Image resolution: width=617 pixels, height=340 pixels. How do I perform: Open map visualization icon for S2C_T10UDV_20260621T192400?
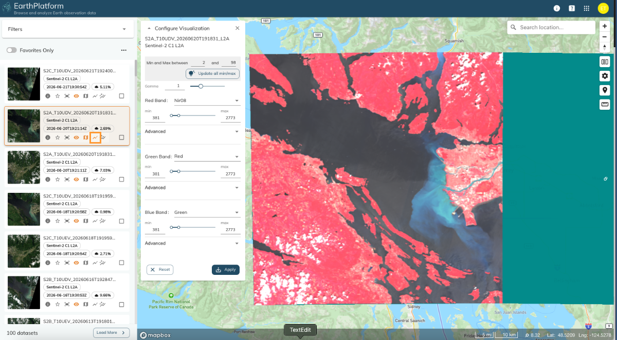click(x=86, y=95)
